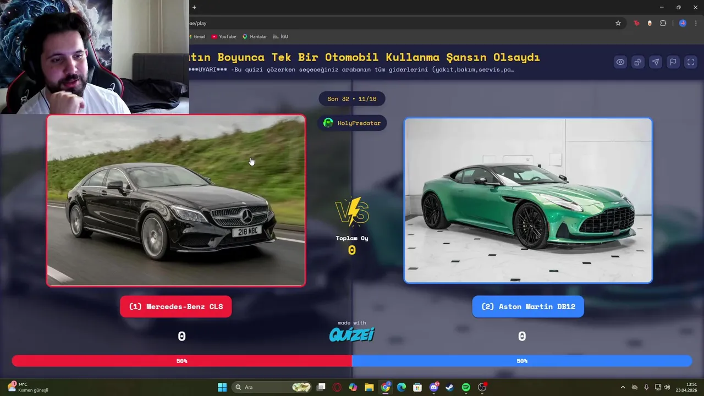Click the Quizei logo
This screenshot has height=396, width=704.
click(x=352, y=334)
